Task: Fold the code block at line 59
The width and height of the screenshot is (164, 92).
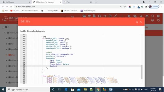Action: [26, 39]
